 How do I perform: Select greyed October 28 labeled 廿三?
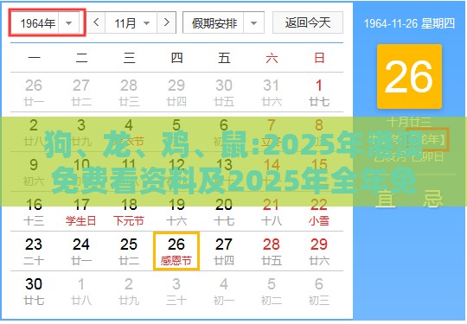(129, 92)
